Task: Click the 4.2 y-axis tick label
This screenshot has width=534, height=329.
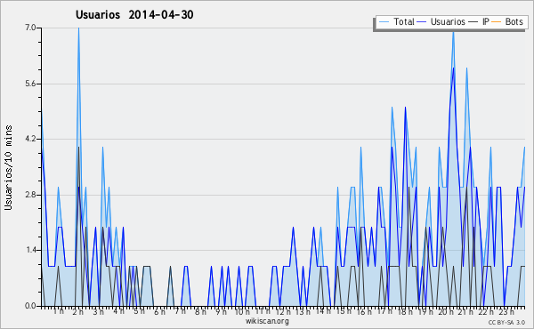Action: click(30, 139)
